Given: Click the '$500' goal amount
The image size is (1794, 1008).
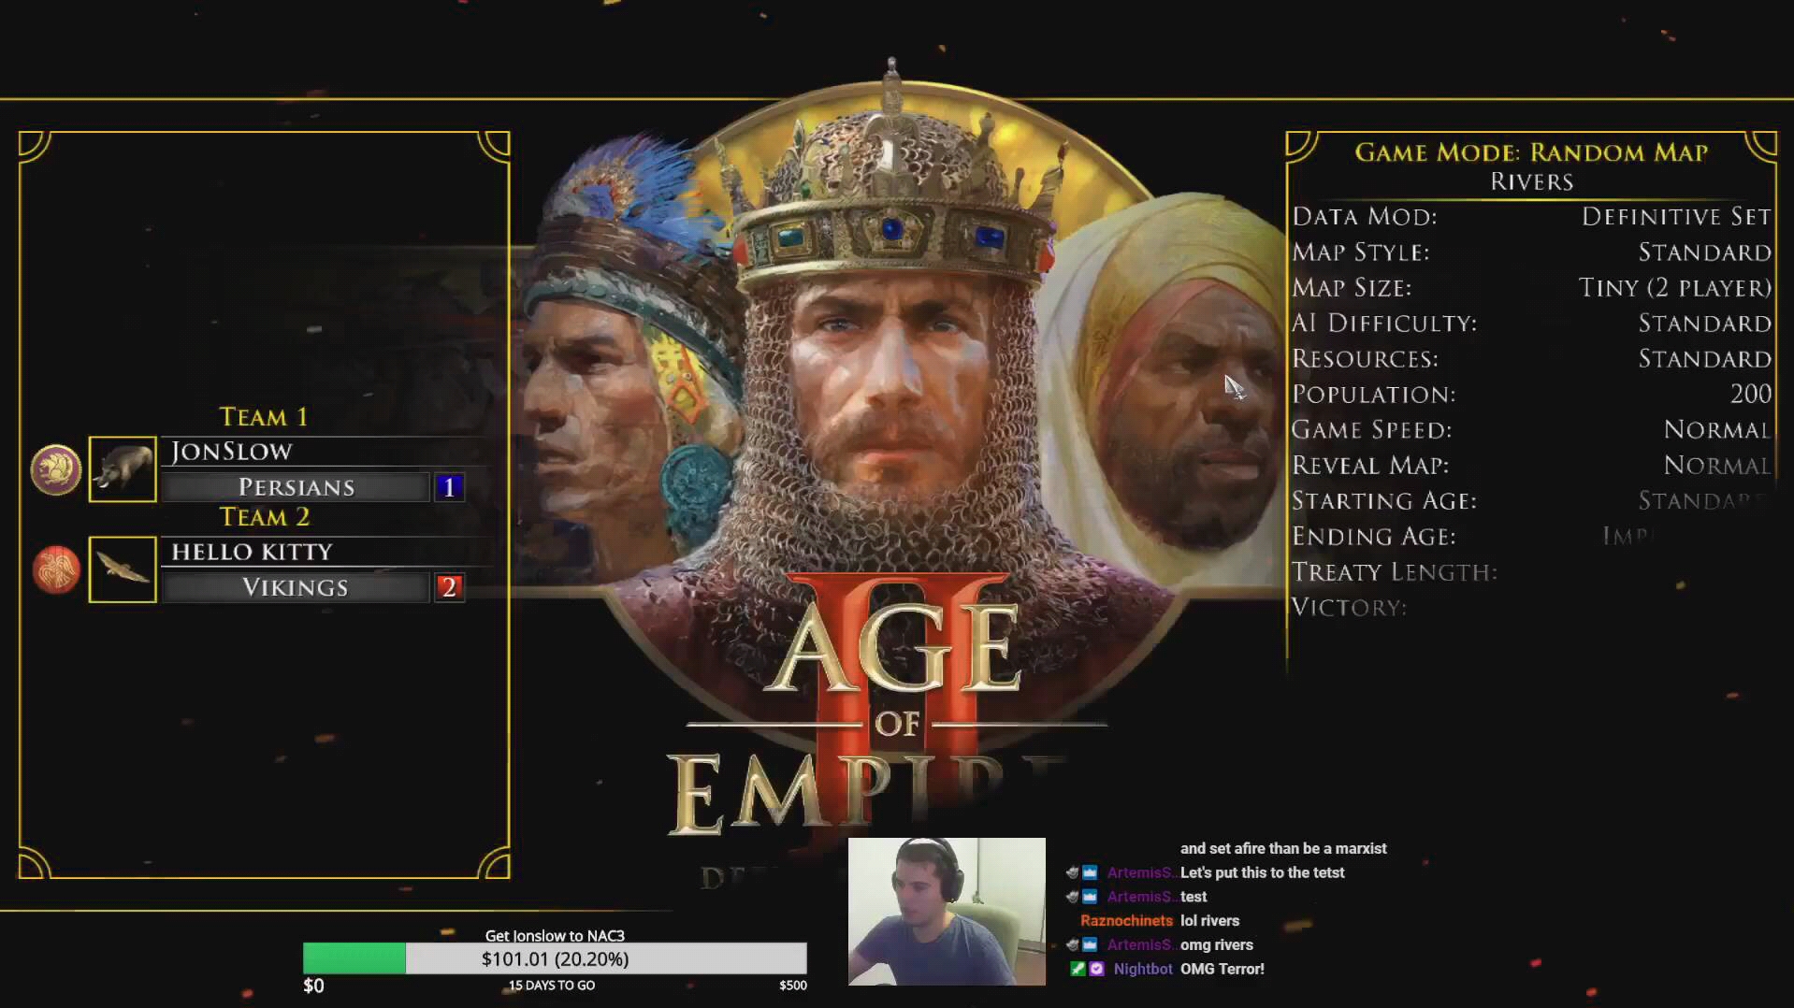Looking at the screenshot, I should click(793, 985).
